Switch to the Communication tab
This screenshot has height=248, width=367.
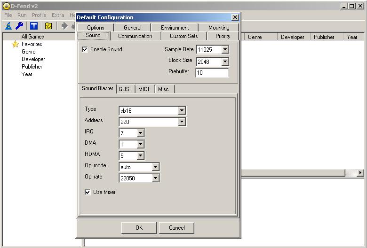click(135, 36)
